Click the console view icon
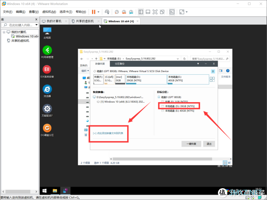The height and width of the screenshot is (200, 267). coord(172,12)
